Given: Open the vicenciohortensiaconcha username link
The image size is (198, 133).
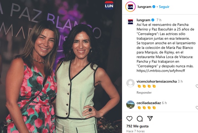Looking at the screenshot, I should (x=156, y=81).
